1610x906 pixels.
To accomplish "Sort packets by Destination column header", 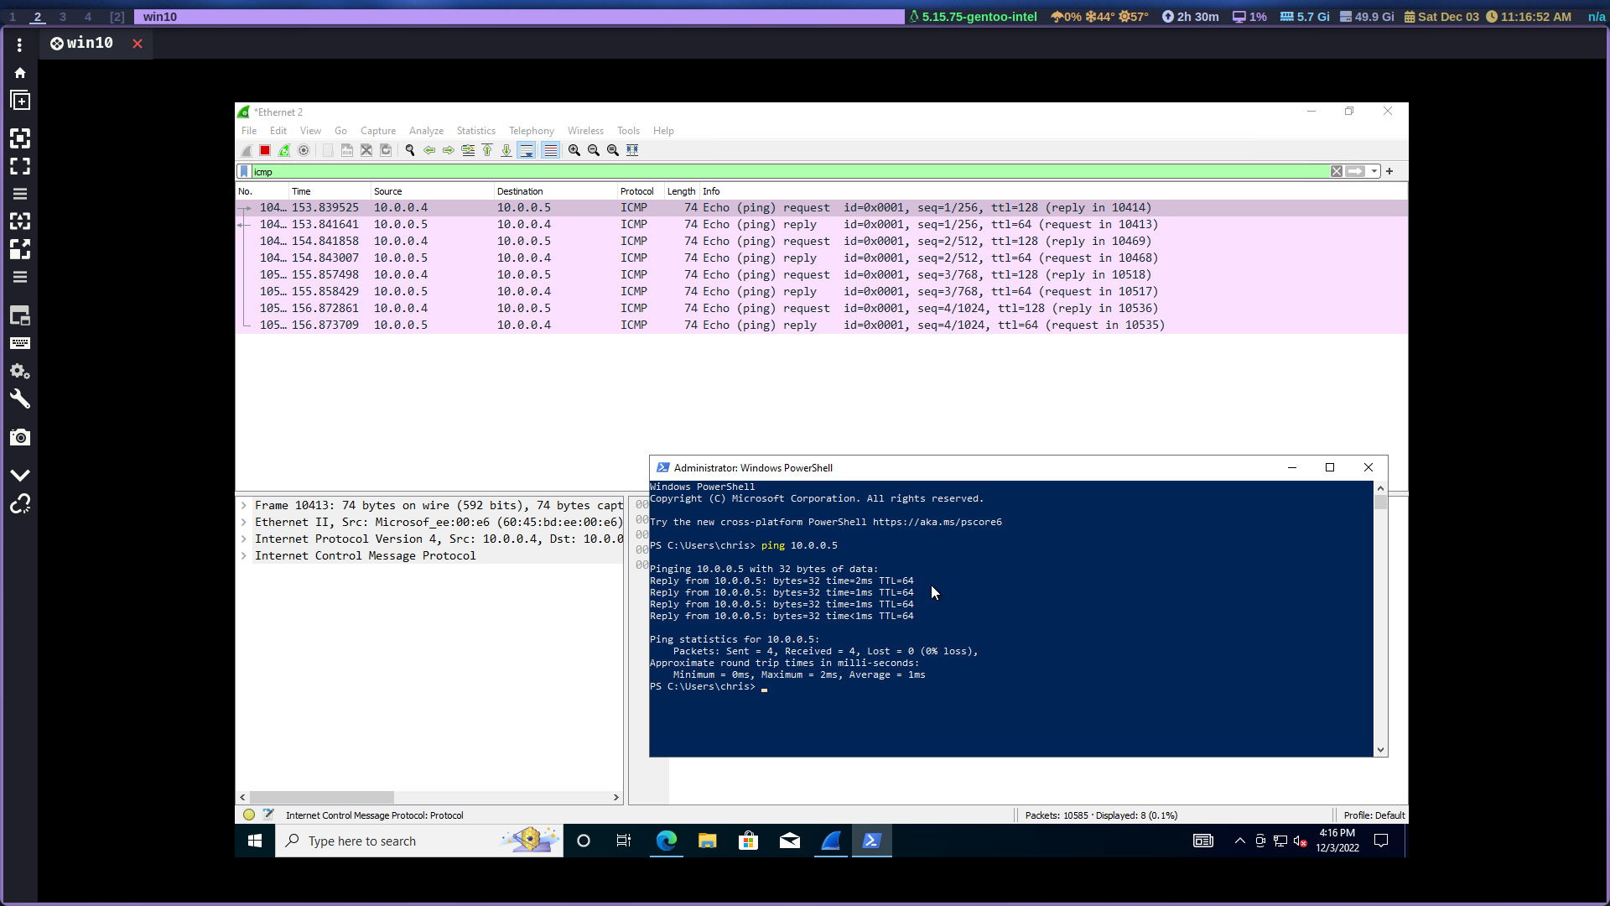I will pos(556,191).
